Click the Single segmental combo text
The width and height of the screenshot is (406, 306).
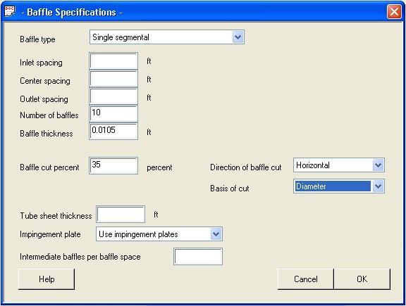tap(121, 37)
